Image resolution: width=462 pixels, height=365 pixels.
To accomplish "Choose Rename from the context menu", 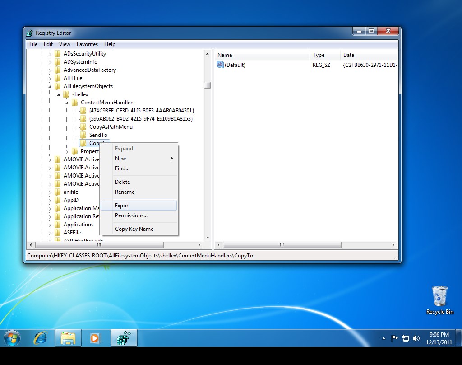I will [x=139, y=192].
